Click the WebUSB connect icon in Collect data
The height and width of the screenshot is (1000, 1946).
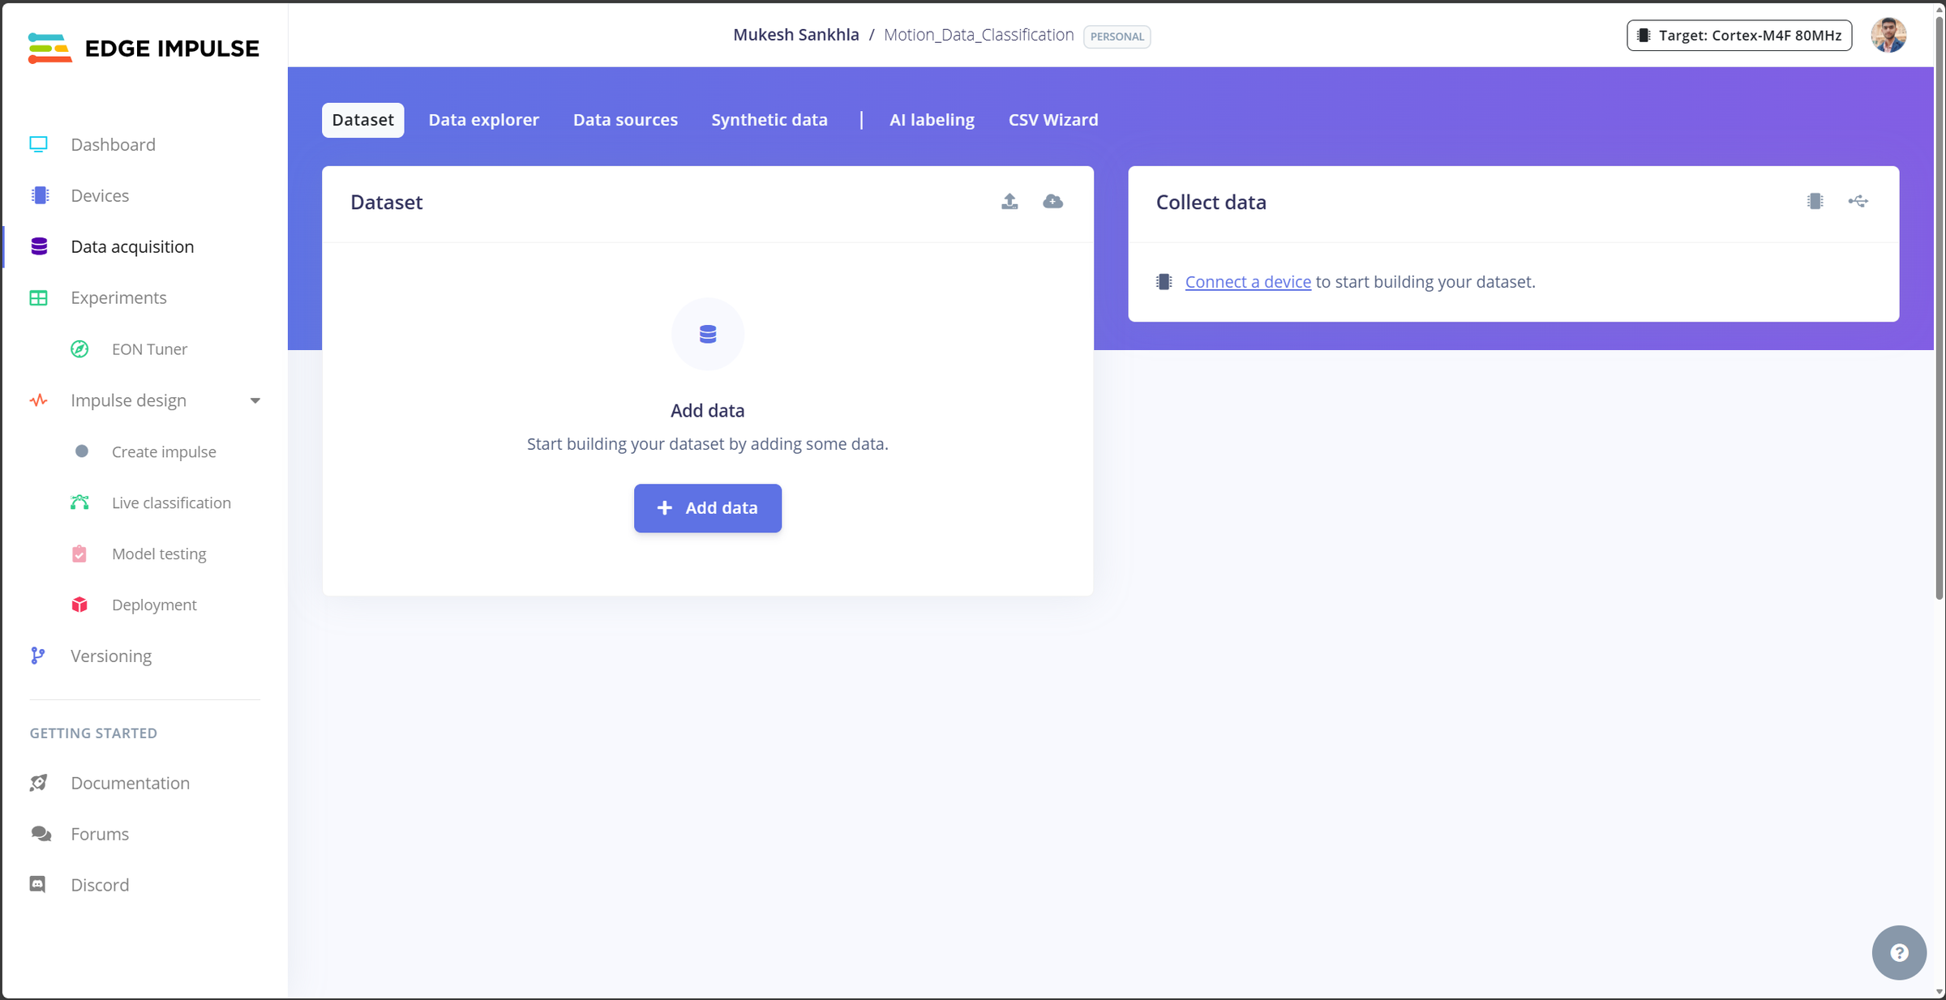coord(1858,202)
